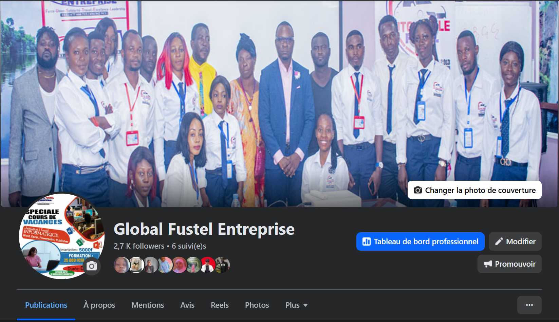Image resolution: width=559 pixels, height=322 pixels.
Task: Open Tableau de bord professionnel
Action: [420, 241]
